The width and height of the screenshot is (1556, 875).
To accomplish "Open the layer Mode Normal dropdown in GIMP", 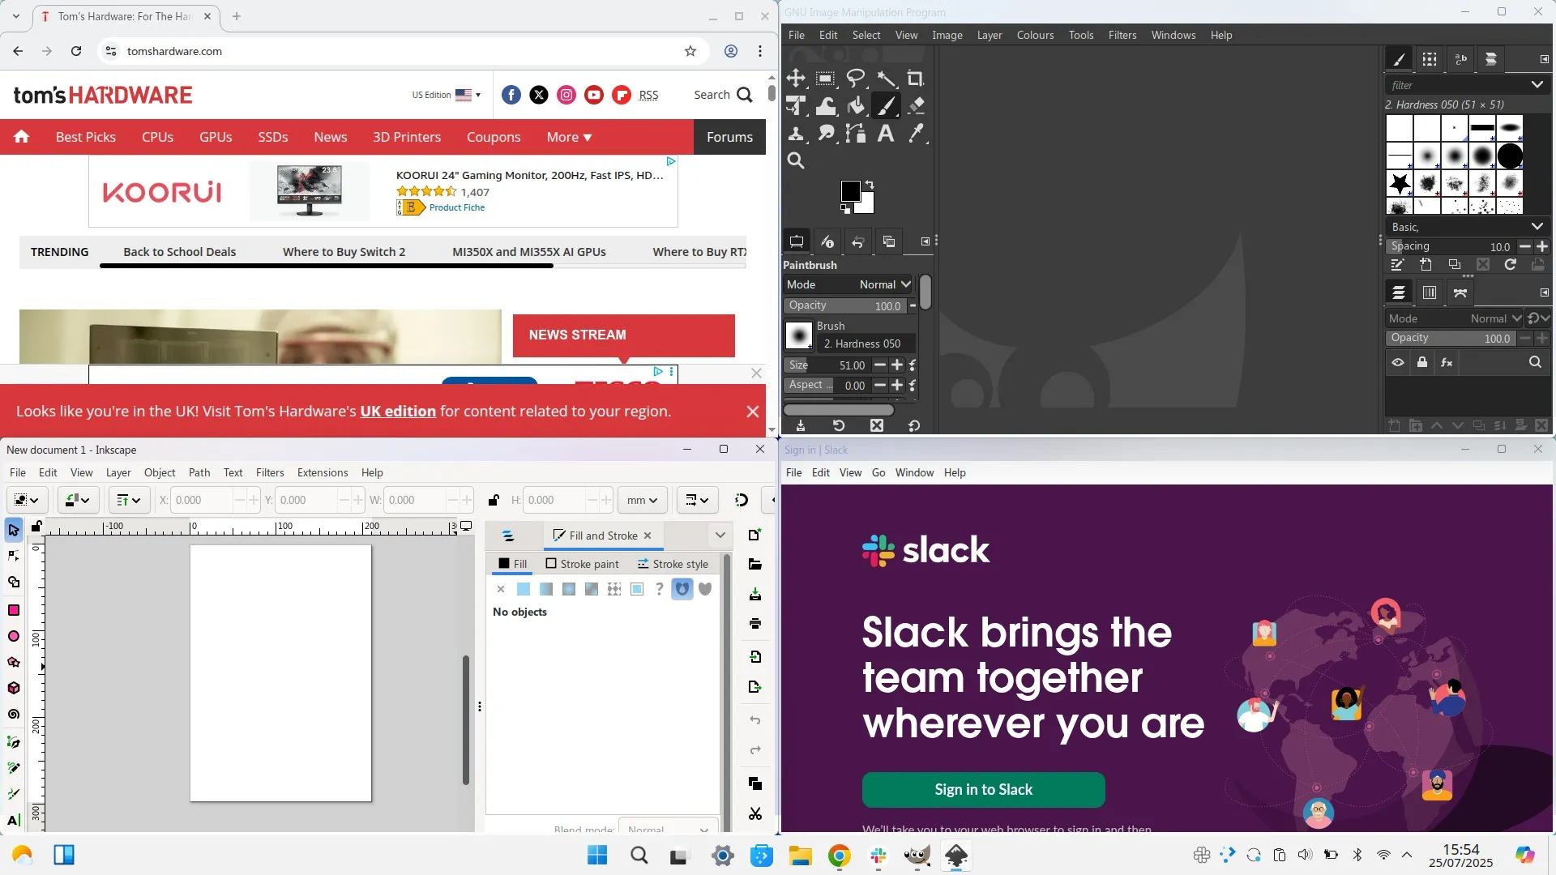I will (1455, 318).
